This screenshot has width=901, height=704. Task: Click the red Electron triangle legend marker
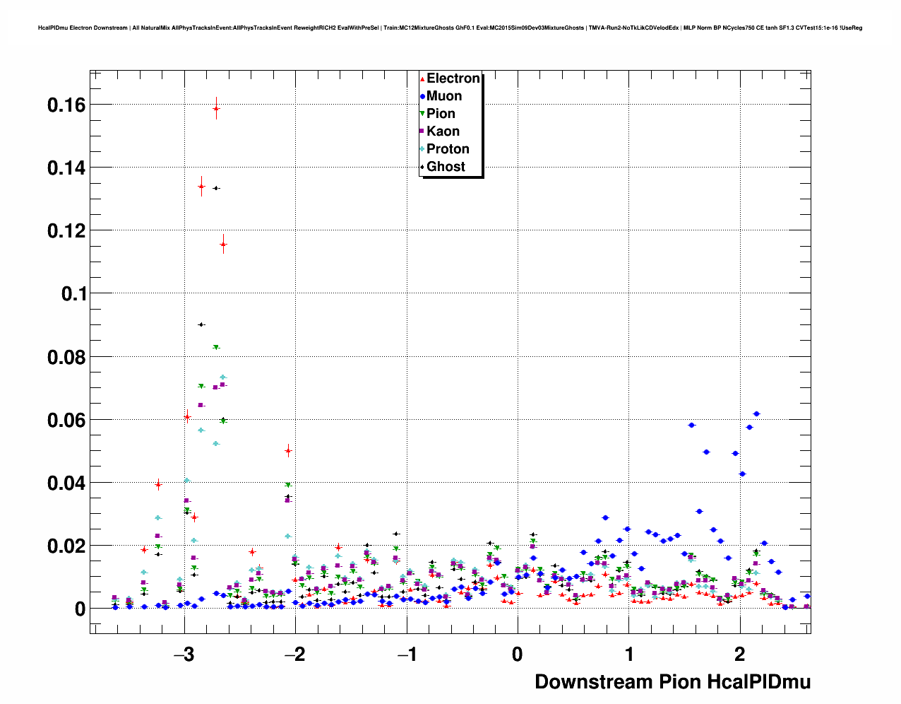click(x=422, y=78)
